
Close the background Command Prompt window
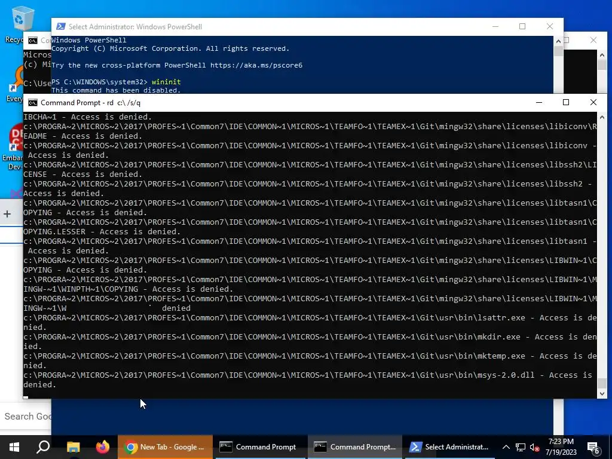[x=593, y=40]
